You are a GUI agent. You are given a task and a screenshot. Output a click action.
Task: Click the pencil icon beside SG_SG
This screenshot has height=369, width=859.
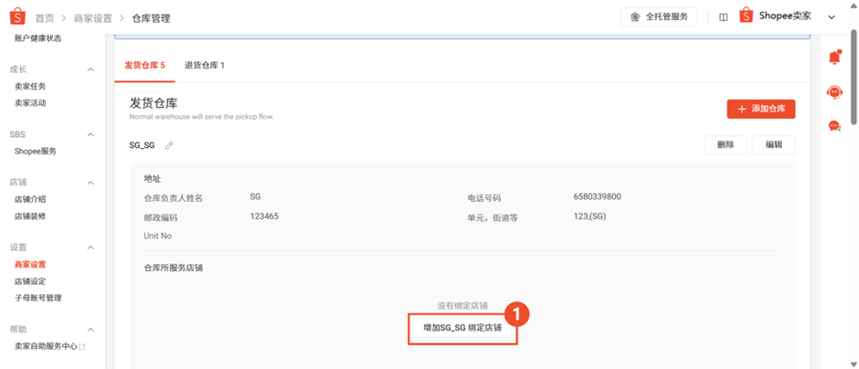169,145
